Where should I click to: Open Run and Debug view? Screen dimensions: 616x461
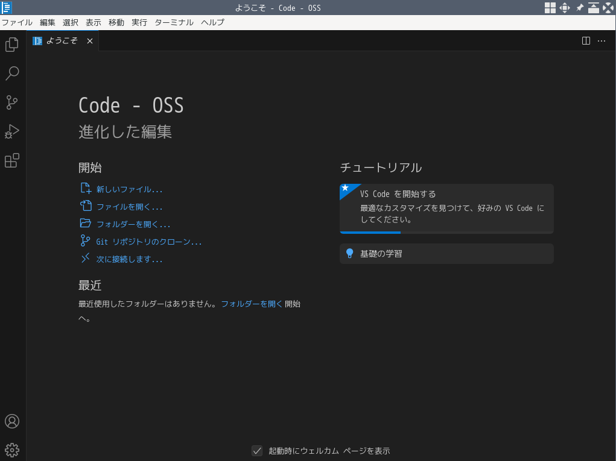point(12,131)
